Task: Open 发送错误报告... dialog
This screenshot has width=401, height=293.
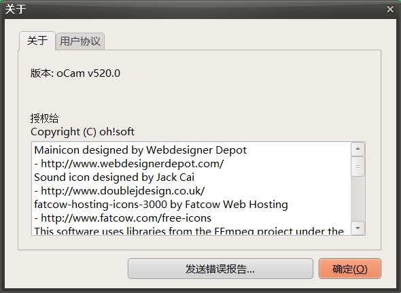Action: pyautogui.click(x=220, y=269)
